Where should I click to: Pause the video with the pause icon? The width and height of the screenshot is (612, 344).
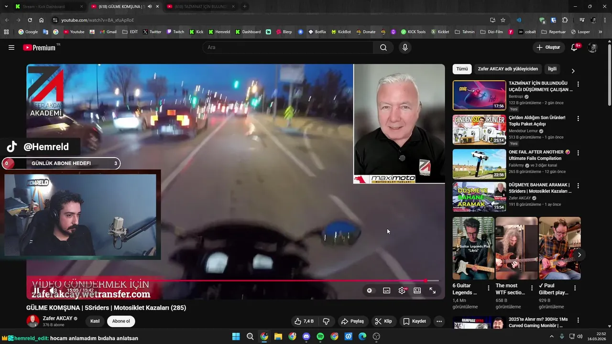[36, 290]
